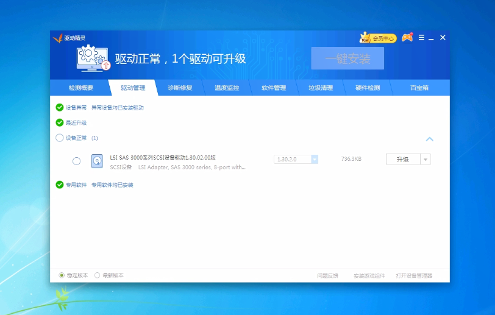
Task: Click the 专用软件 label
Action: 76,185
